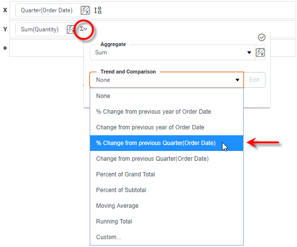This screenshot has width=297, height=247.
Task: Open formula editor beside Aggregate dropdown
Action: click(260, 52)
